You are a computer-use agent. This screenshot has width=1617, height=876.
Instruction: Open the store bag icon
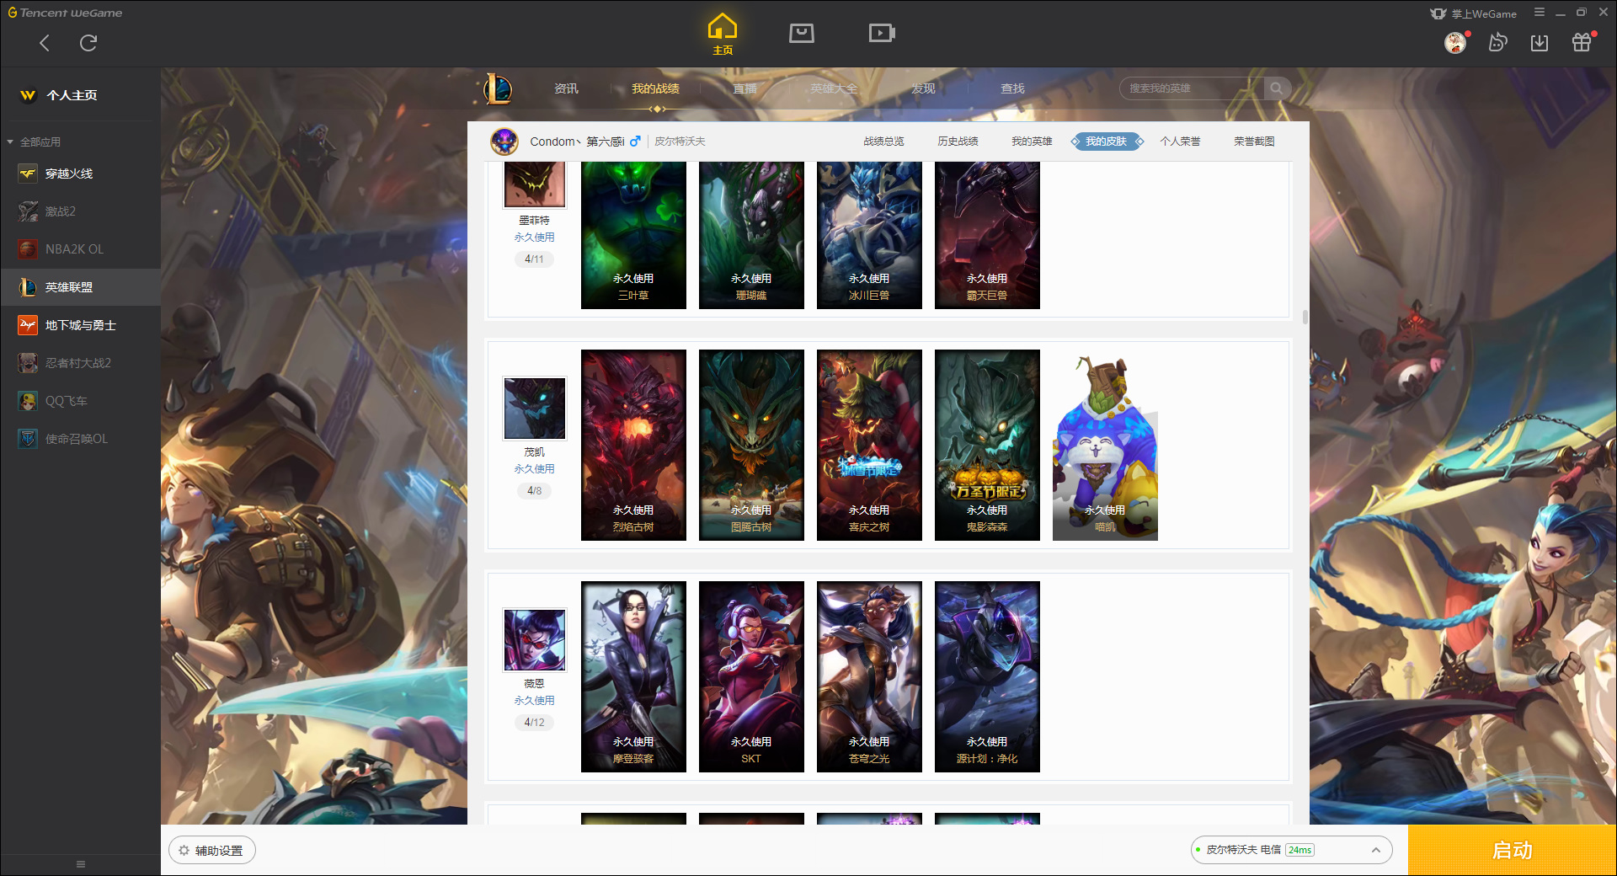pos(801,33)
